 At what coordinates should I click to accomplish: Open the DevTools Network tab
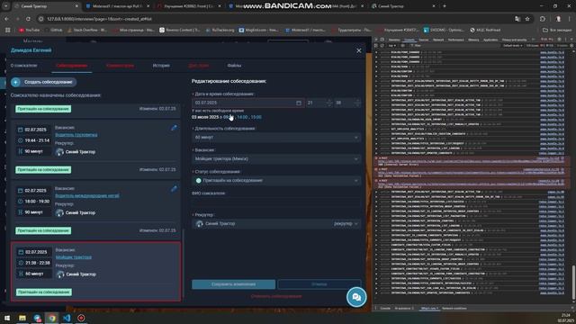pyautogui.click(x=438, y=40)
